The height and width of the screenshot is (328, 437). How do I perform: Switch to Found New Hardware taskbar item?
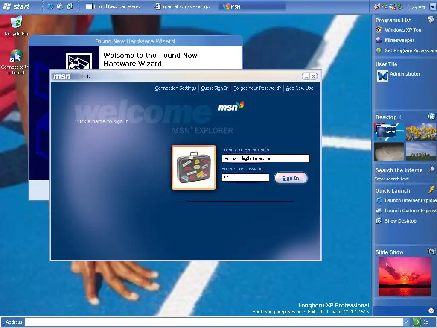[114, 6]
